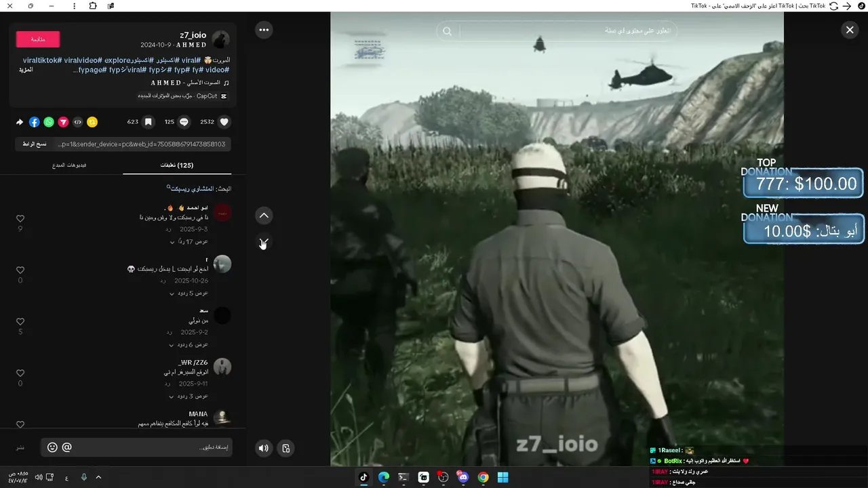Viewport: 868px width, 488px height.
Task: Insert a mention with the @ icon
Action: (x=66, y=447)
